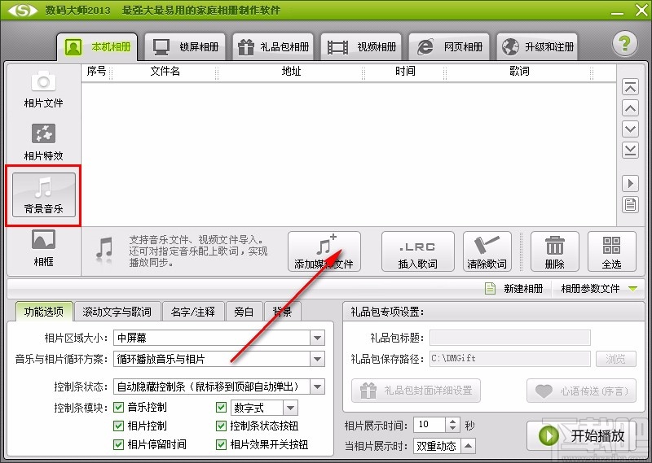
Task: Click the .LRC 插入歌词 button
Action: pos(417,251)
